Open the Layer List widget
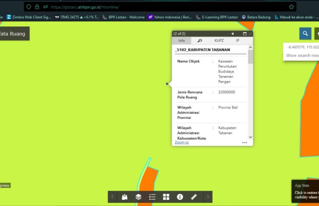Viewport: 319px width, 206px height. point(138,197)
